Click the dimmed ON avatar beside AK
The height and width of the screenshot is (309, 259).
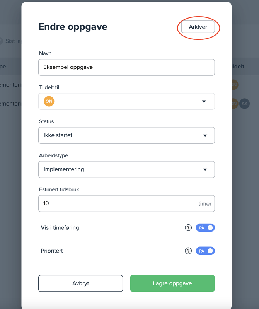[x=234, y=104]
